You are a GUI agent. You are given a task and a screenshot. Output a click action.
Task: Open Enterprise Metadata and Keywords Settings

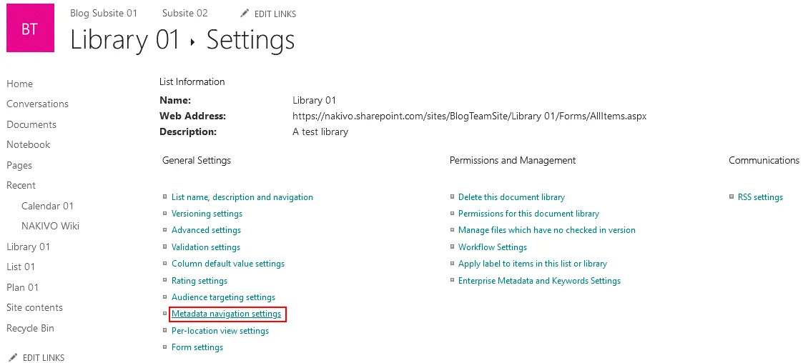point(539,281)
